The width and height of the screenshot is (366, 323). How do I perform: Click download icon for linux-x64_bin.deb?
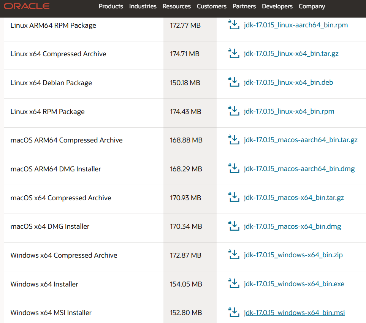pyautogui.click(x=234, y=82)
